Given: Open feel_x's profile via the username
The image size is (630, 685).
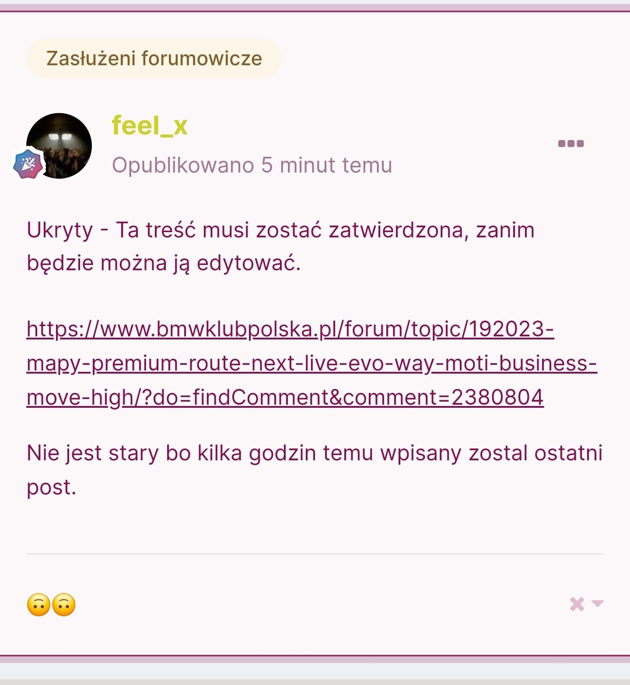Looking at the screenshot, I should pyautogui.click(x=150, y=126).
